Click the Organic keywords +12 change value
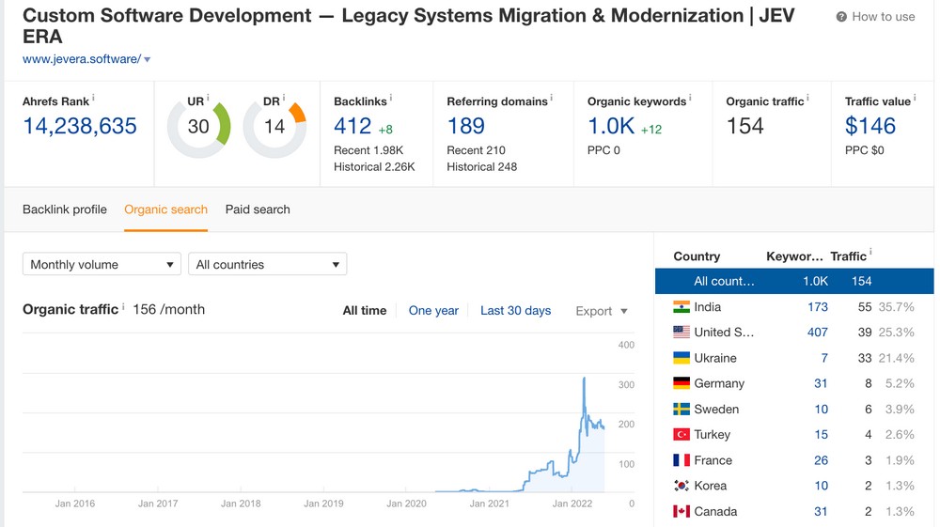Image resolution: width=940 pixels, height=527 pixels. 651,130
